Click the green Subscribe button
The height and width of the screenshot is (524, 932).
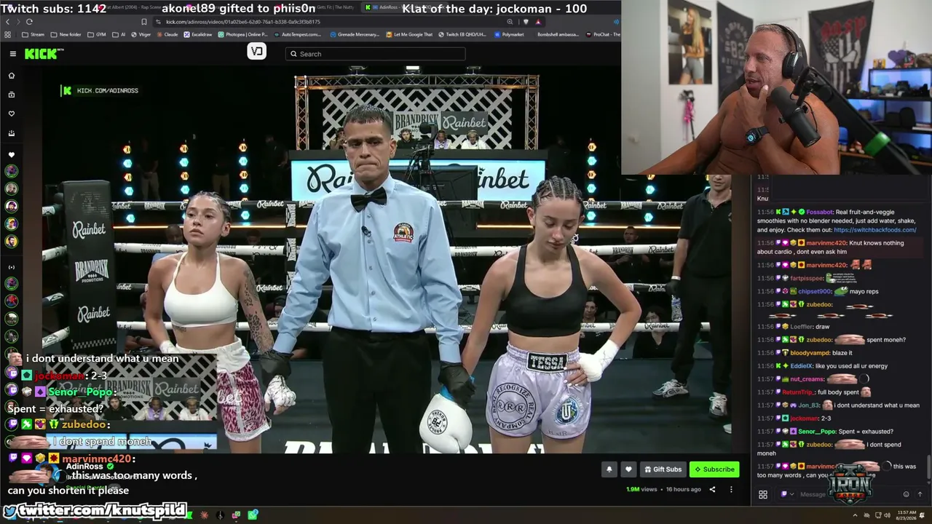point(714,469)
